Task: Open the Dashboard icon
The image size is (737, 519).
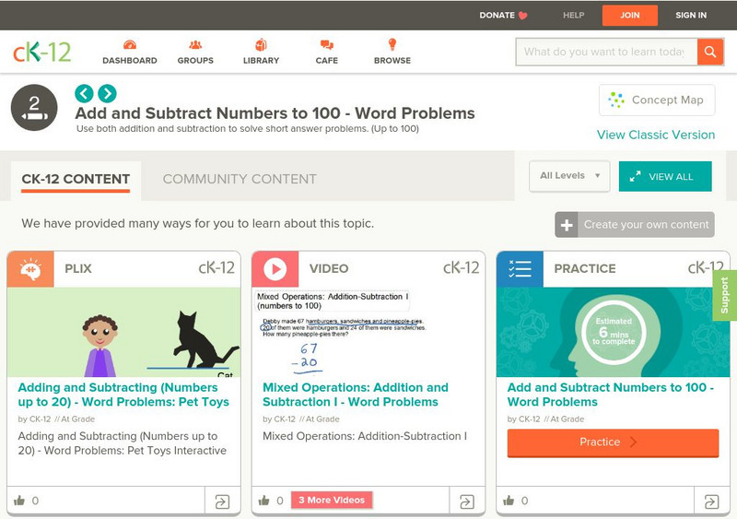Action: click(x=130, y=45)
